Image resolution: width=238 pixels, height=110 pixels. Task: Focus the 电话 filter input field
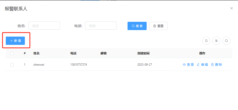(x=101, y=26)
